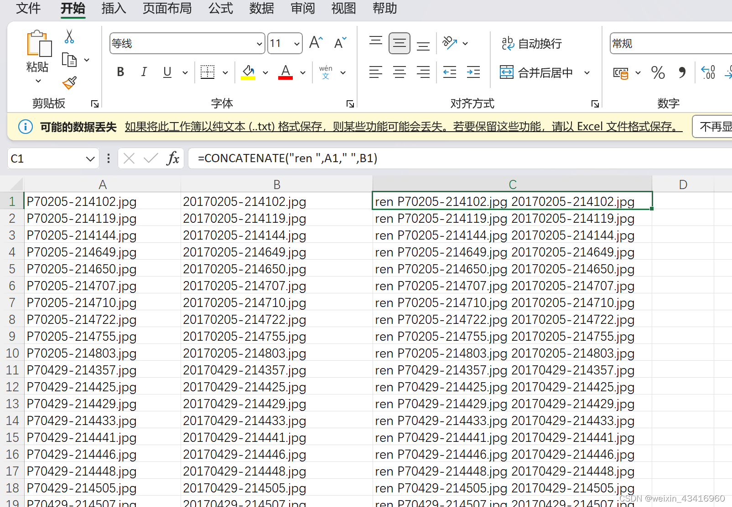
Task: Open the font name dropdown 等线
Action: (259, 44)
